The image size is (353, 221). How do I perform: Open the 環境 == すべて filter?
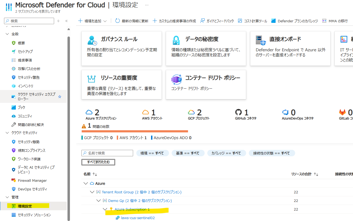click(x=153, y=153)
